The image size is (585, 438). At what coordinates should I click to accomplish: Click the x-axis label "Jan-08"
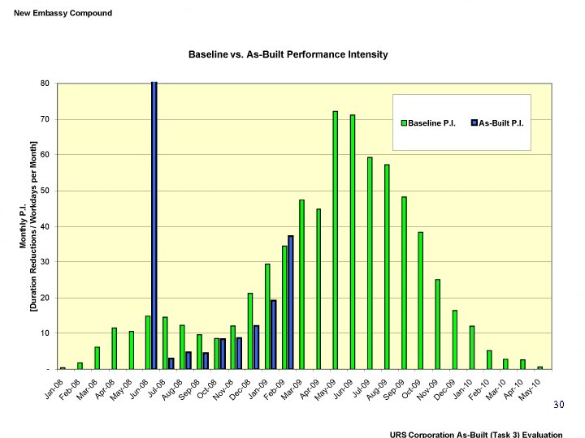[54, 389]
